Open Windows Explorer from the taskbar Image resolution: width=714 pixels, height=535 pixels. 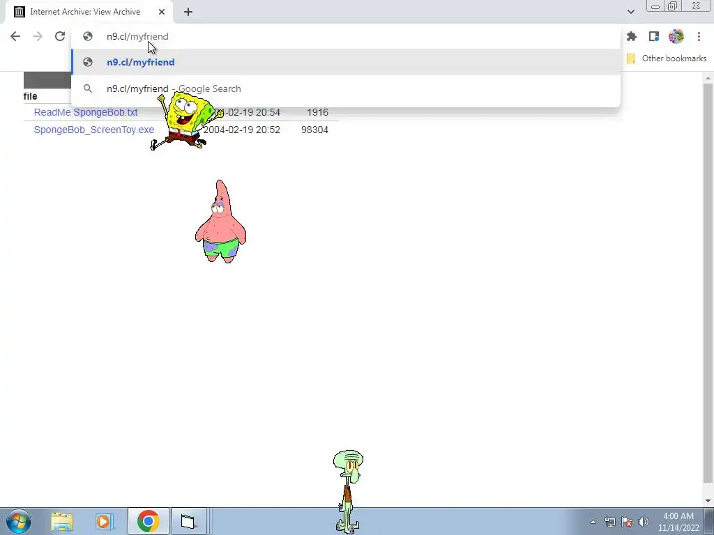pyautogui.click(x=62, y=521)
